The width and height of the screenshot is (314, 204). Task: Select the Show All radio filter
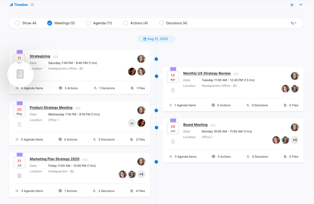(17, 23)
